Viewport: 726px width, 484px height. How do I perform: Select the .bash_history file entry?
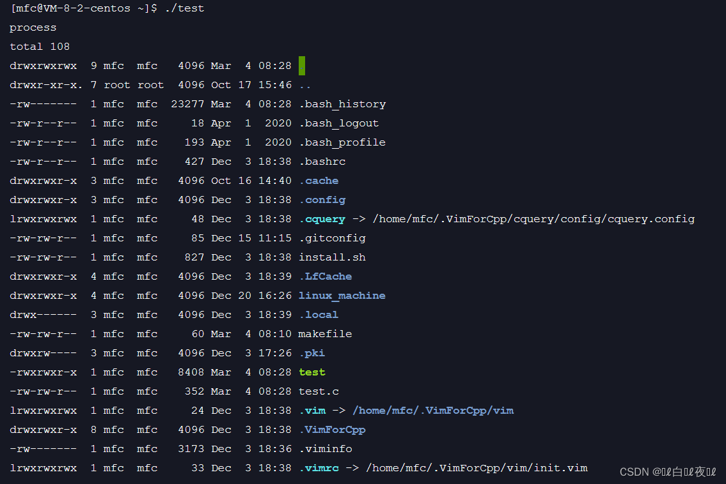[342, 103]
